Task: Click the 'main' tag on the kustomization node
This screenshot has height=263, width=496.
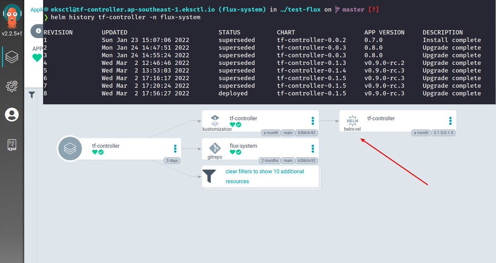Action: 288,133
